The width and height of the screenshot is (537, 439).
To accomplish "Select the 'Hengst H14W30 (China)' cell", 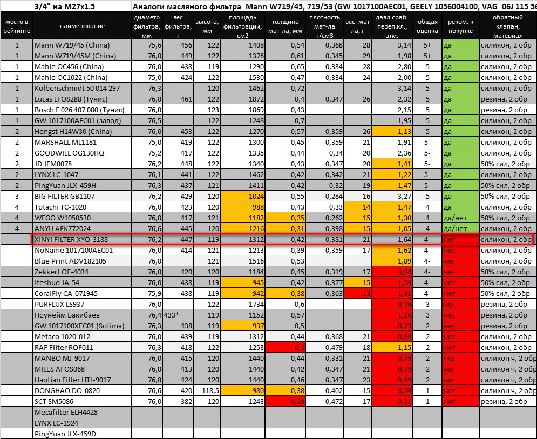I will 82,131.
